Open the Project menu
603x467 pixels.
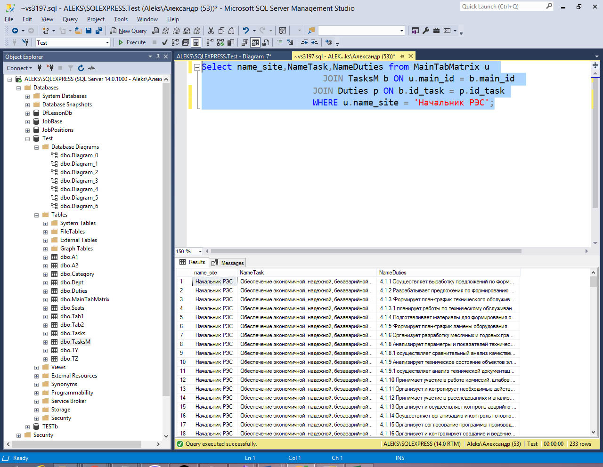click(x=96, y=19)
